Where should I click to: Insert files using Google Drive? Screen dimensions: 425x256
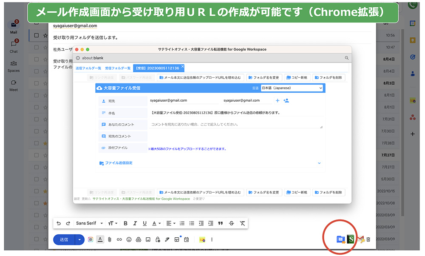(139, 239)
